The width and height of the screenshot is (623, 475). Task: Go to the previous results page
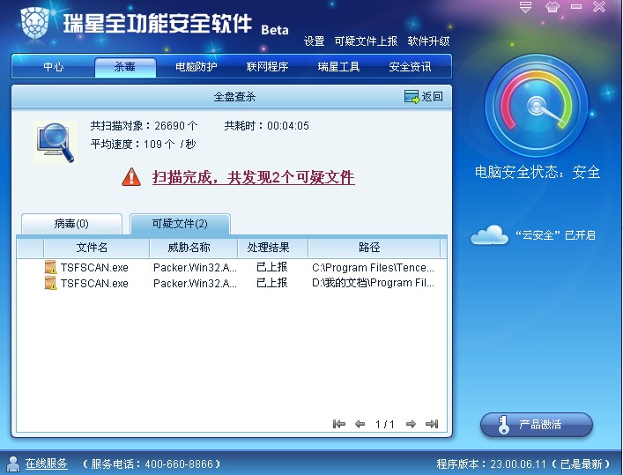coord(360,424)
